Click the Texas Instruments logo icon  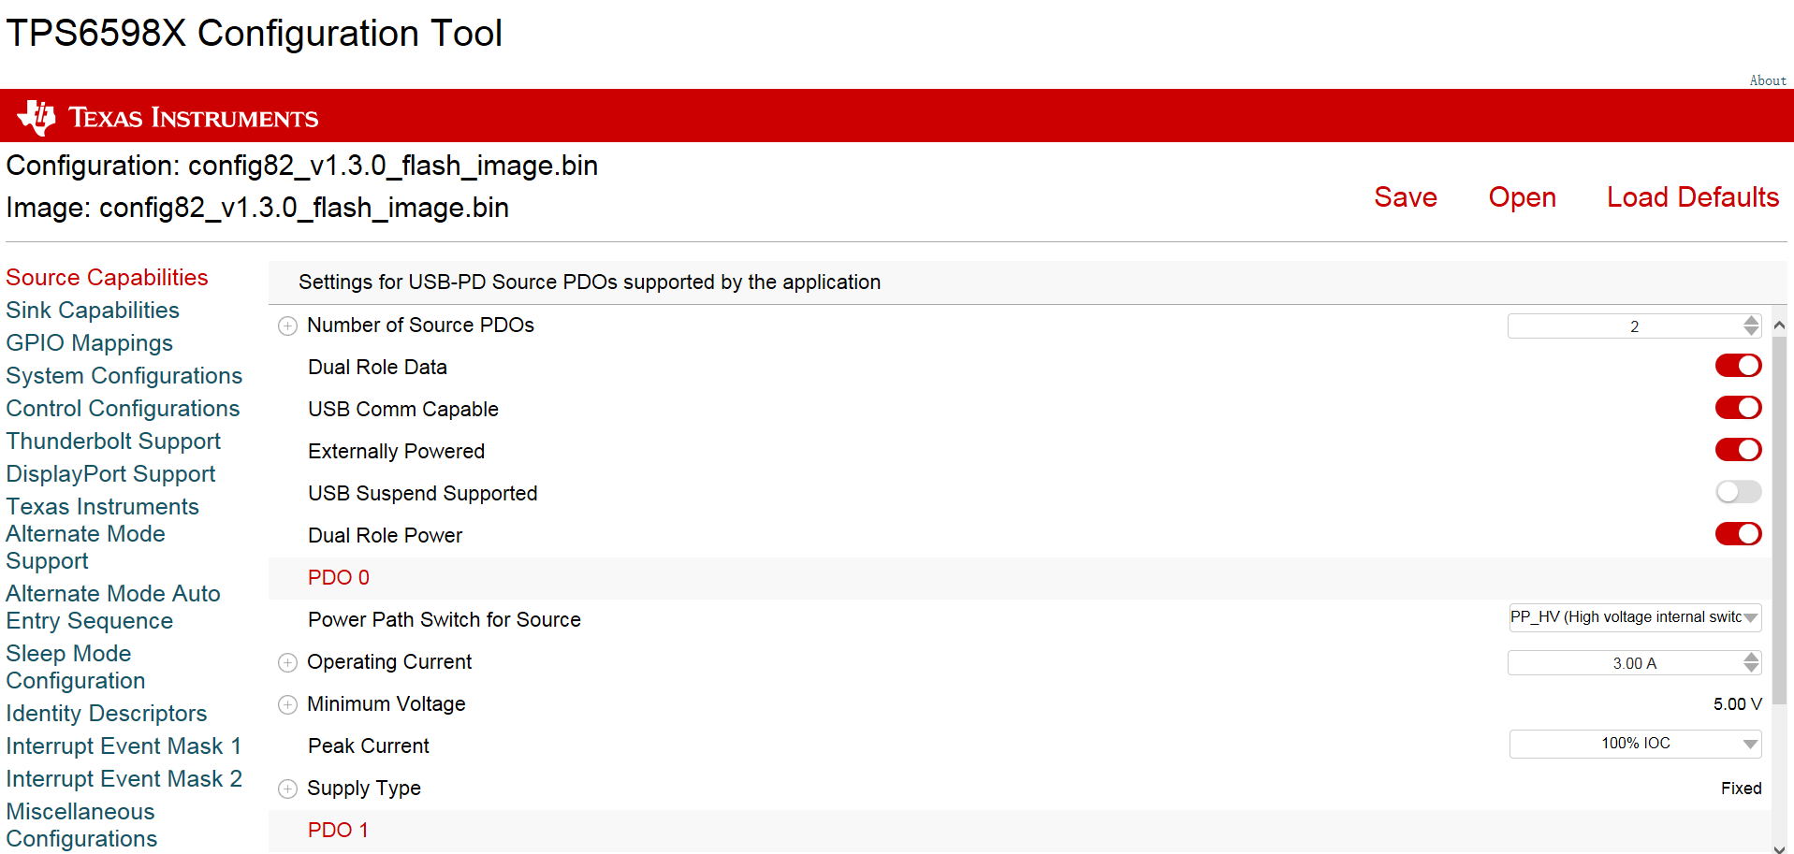tap(36, 117)
